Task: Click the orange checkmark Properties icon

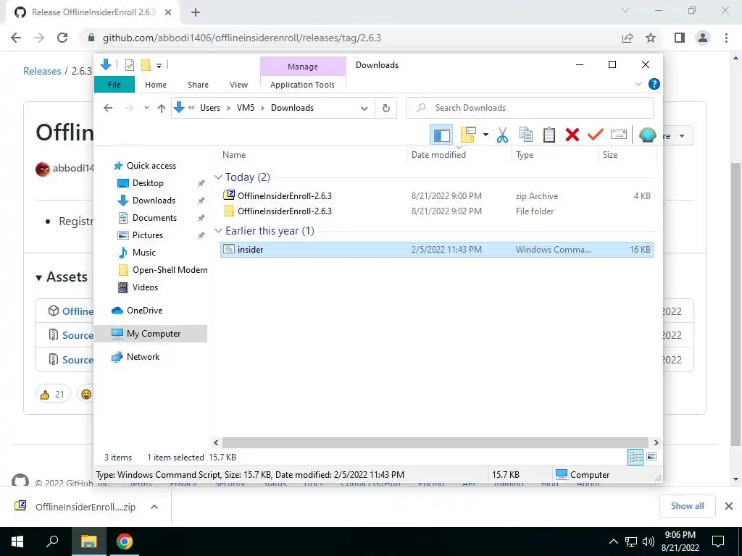Action: coord(596,135)
